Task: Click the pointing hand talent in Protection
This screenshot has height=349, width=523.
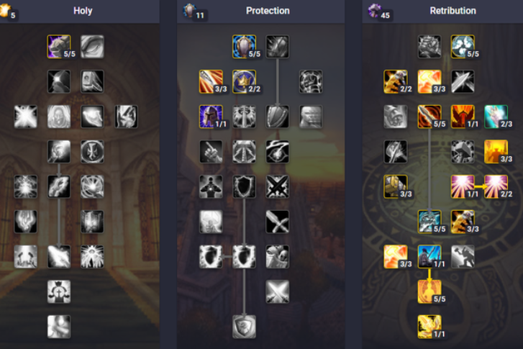Action: point(211,152)
